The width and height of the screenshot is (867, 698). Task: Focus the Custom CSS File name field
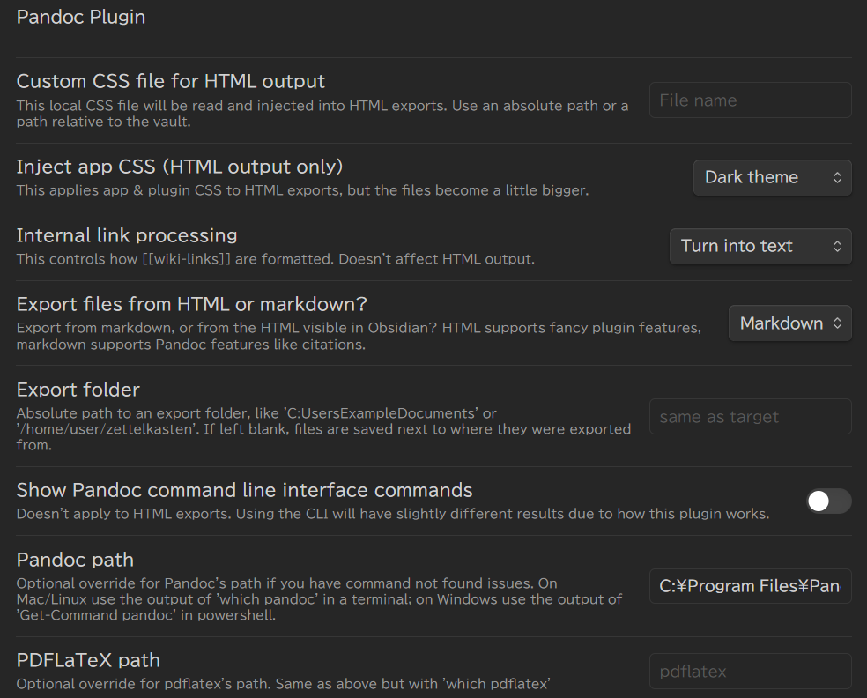tap(750, 100)
